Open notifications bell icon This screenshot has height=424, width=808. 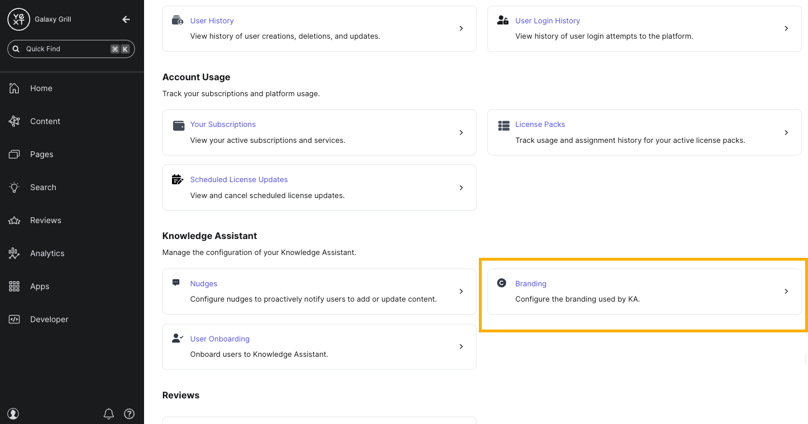click(109, 414)
